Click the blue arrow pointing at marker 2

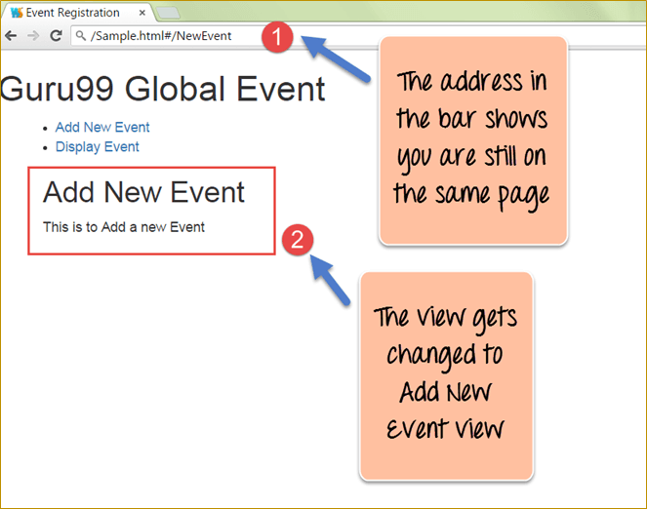click(x=330, y=281)
